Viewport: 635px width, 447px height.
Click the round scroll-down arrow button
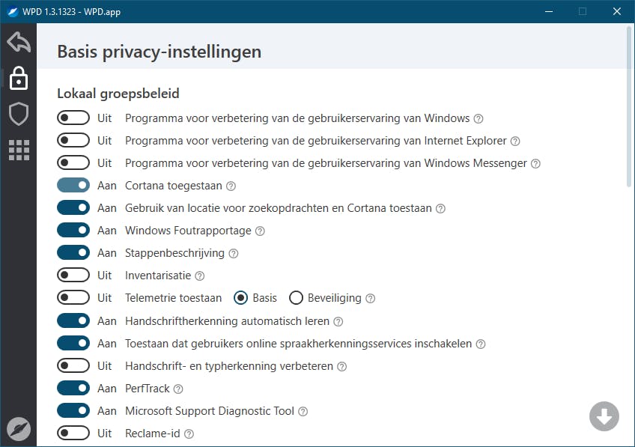[604, 416]
